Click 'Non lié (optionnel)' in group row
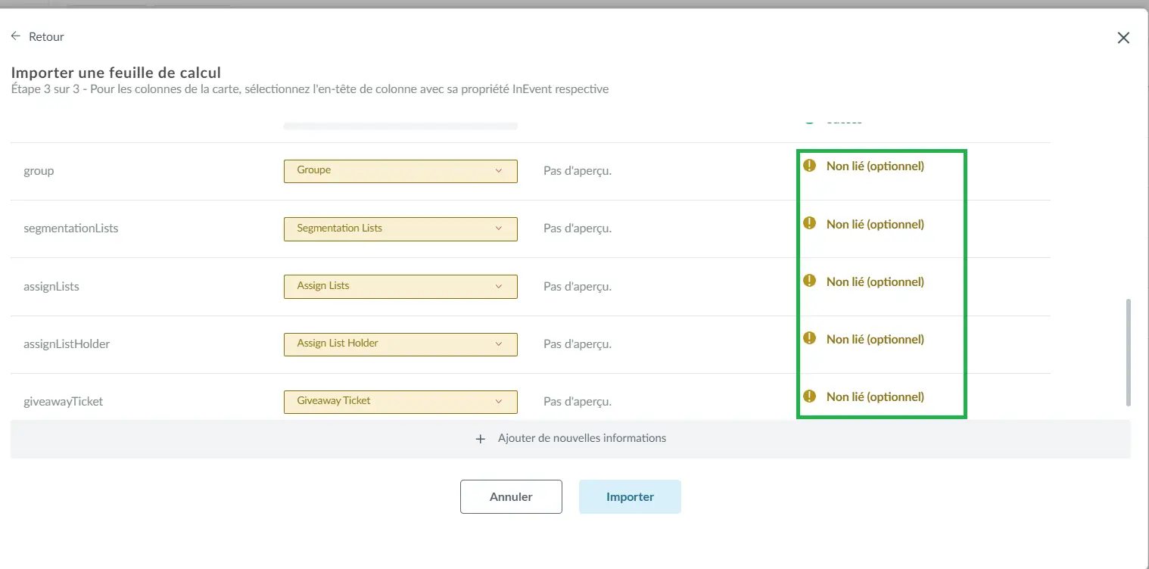The image size is (1149, 569). click(x=875, y=166)
